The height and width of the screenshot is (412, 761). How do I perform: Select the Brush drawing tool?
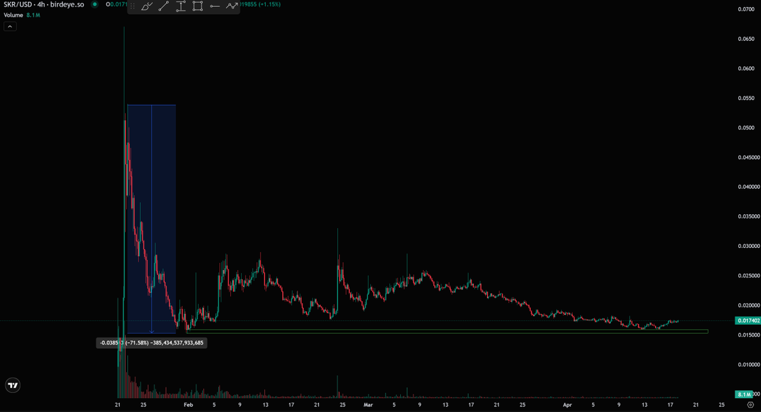pos(146,7)
